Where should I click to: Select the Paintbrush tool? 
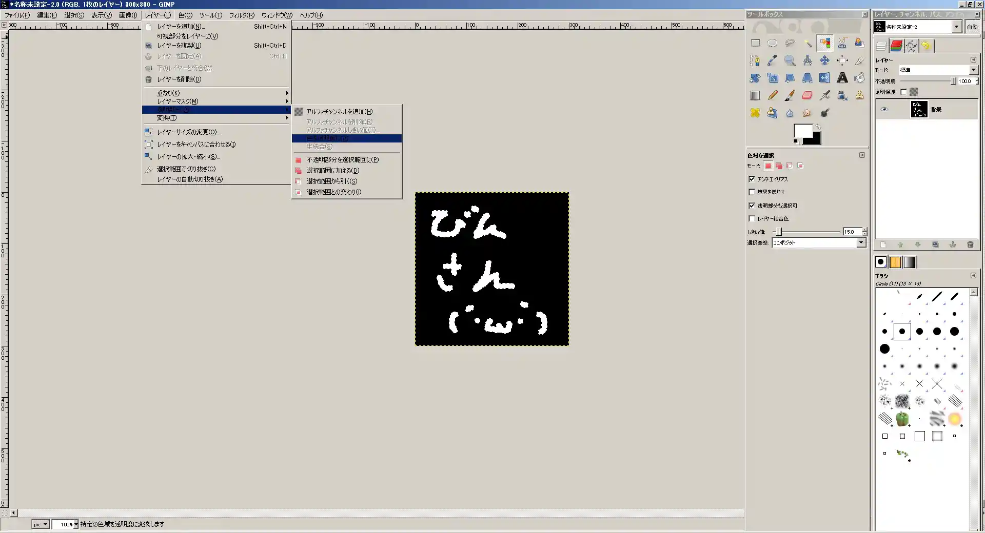point(790,95)
